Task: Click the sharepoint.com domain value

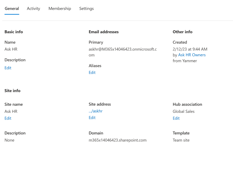Action: click(117, 140)
